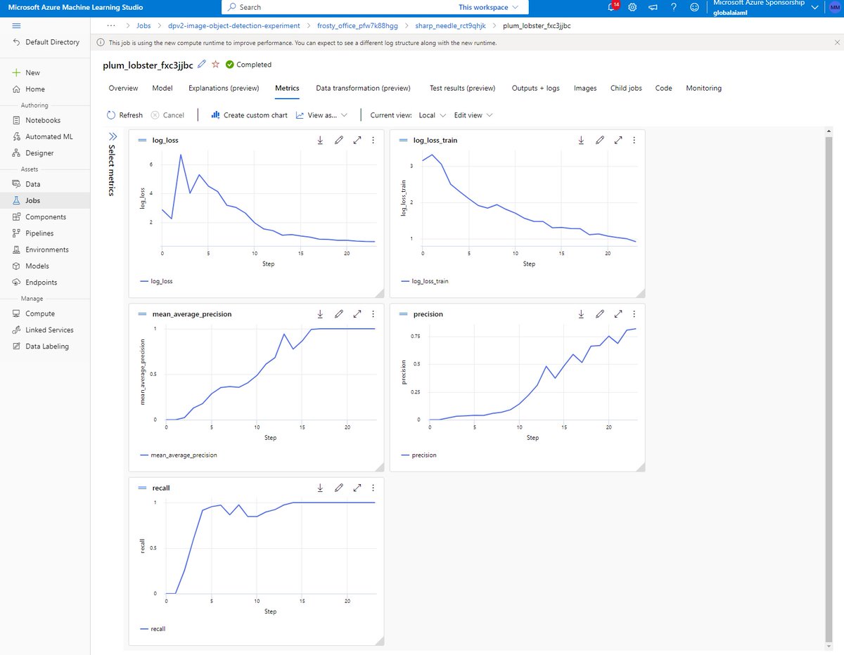Image resolution: width=844 pixels, height=655 pixels.
Task: Favorite the job with the star icon
Action: [216, 64]
